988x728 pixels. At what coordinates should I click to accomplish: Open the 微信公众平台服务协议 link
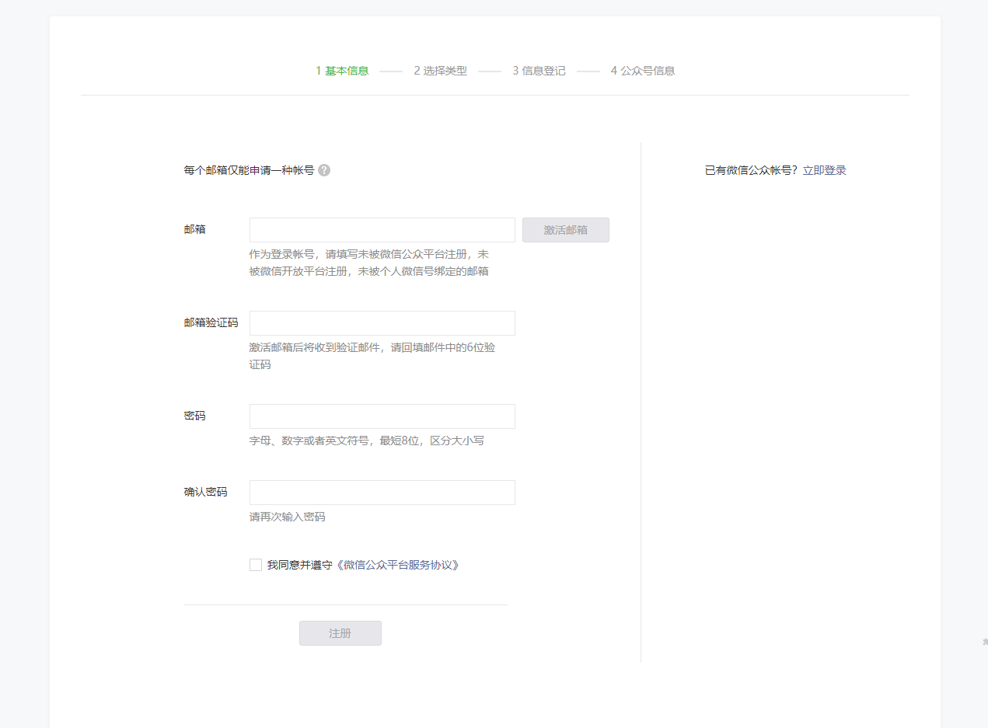pos(397,565)
